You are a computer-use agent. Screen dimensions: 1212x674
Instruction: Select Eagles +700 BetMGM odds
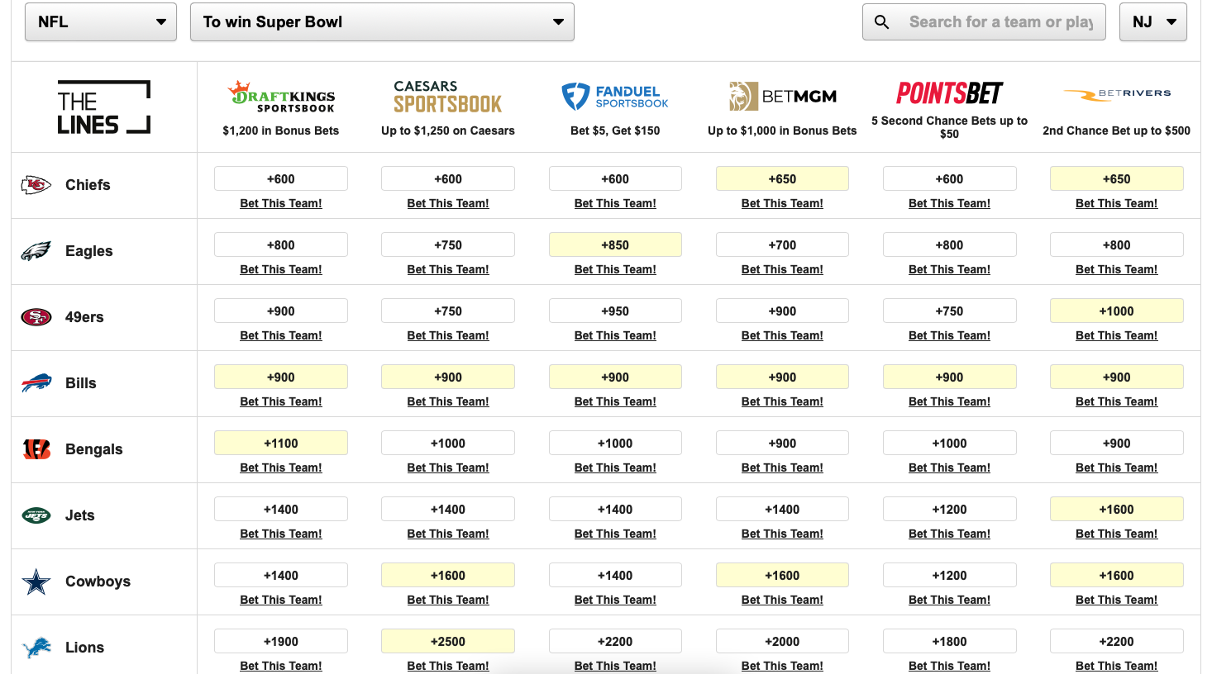coord(782,244)
